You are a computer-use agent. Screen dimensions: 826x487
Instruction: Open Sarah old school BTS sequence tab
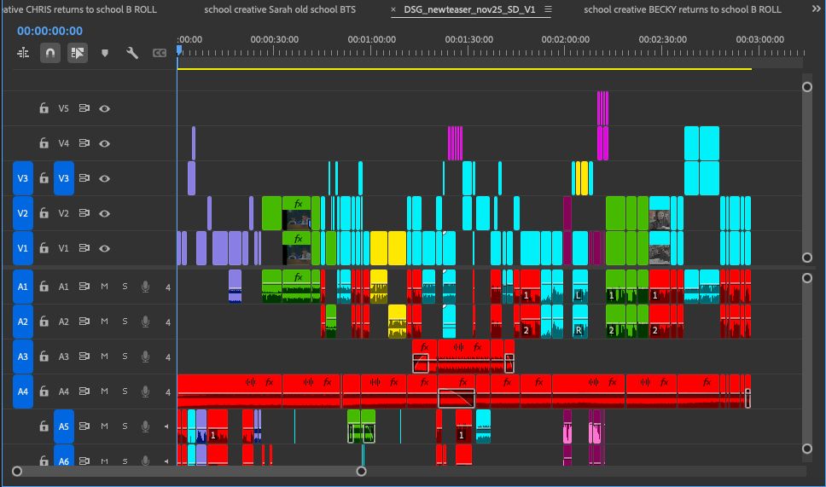pyautogui.click(x=280, y=9)
